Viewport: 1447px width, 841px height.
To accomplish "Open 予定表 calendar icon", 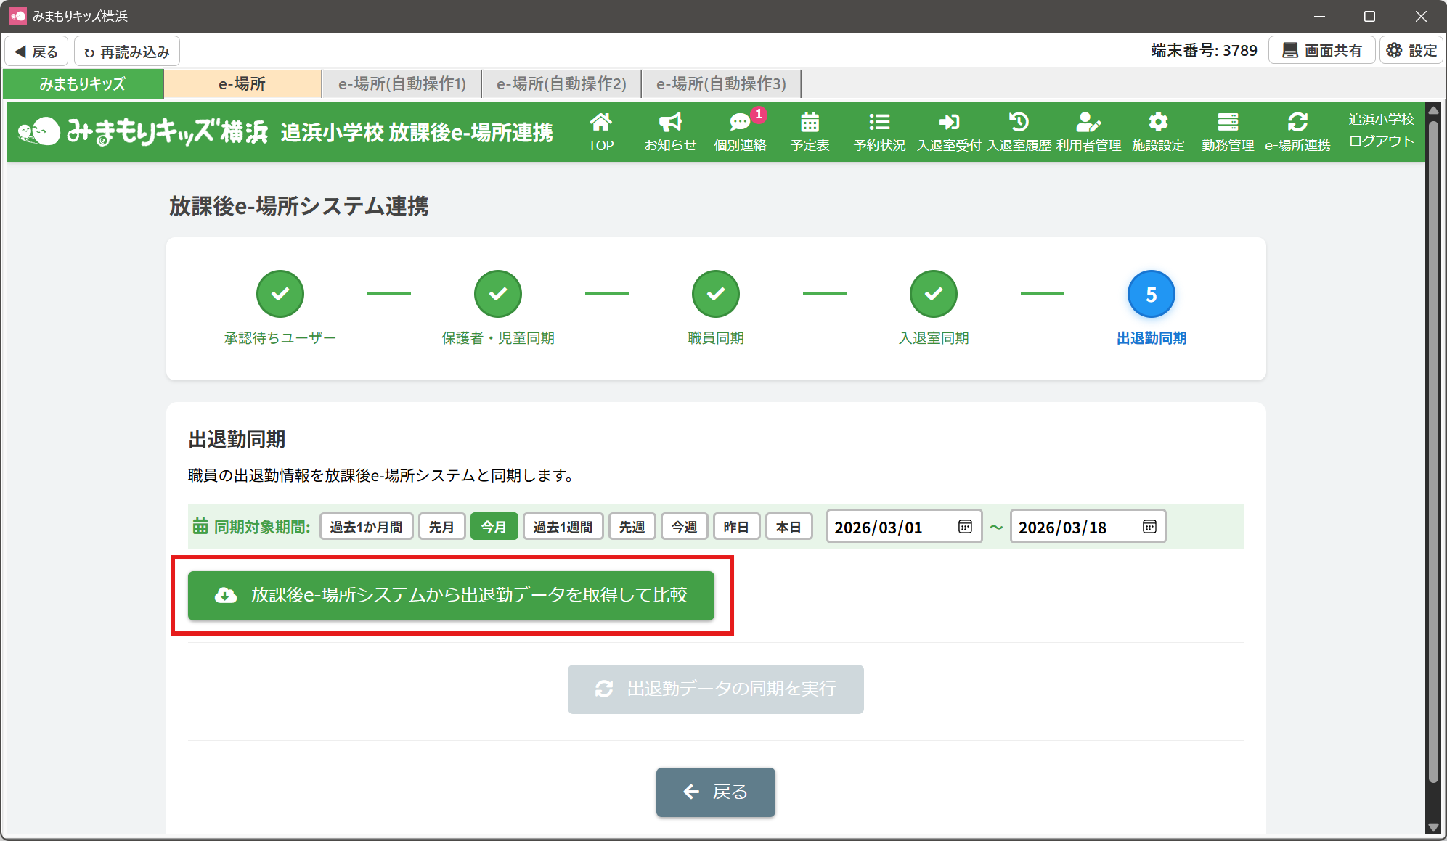I will [810, 131].
